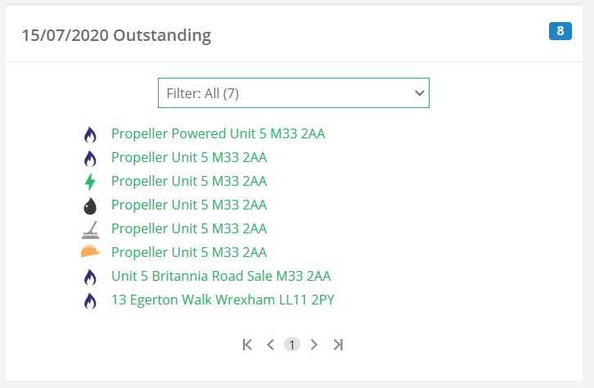Screen dimensions: 594x388
Task: Open the Propeller Unit 5 link beside hard hat
Action: [188, 252]
